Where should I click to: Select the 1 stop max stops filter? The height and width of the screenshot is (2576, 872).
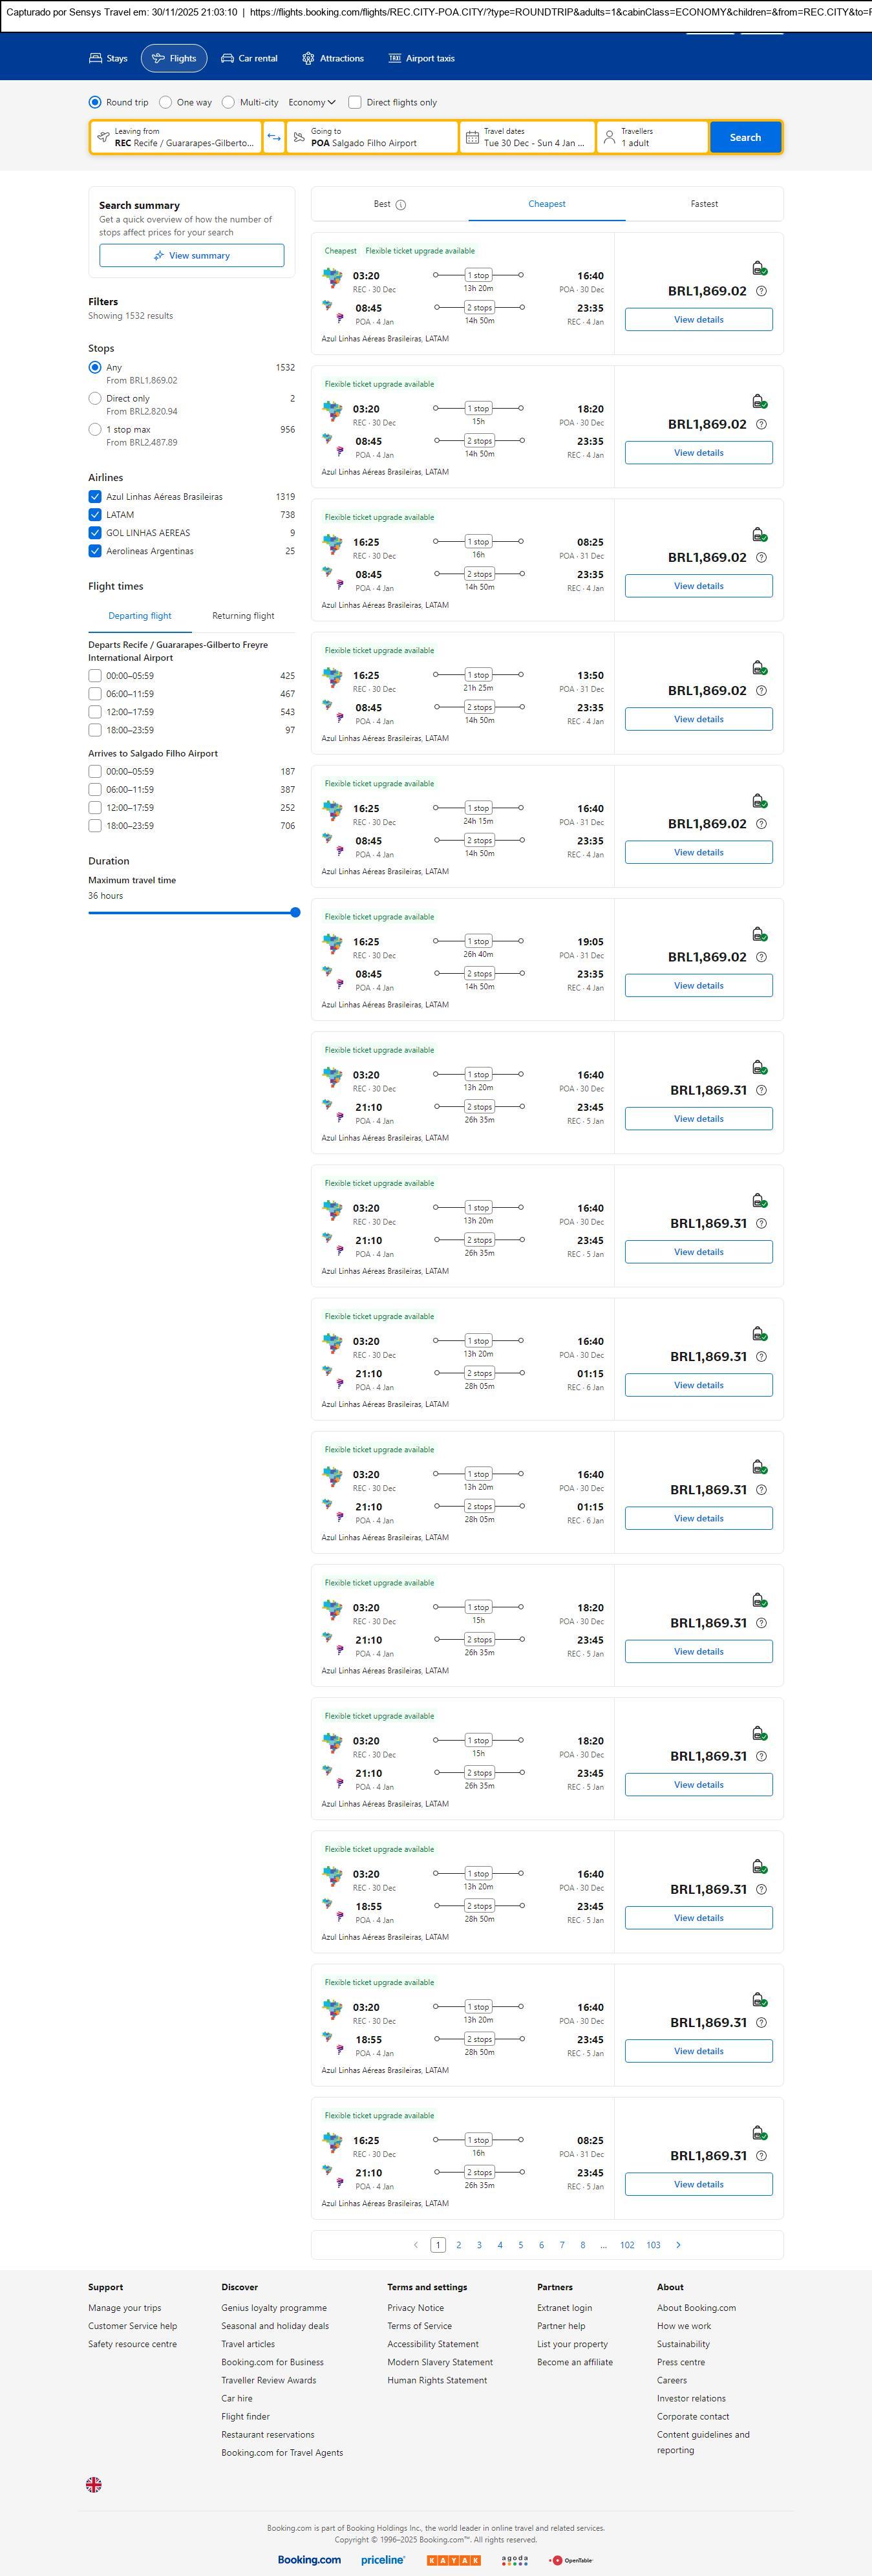95,429
